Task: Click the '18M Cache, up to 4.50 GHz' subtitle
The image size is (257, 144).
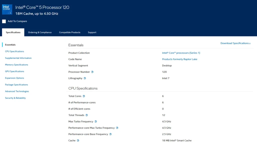Action: [x=37, y=14]
